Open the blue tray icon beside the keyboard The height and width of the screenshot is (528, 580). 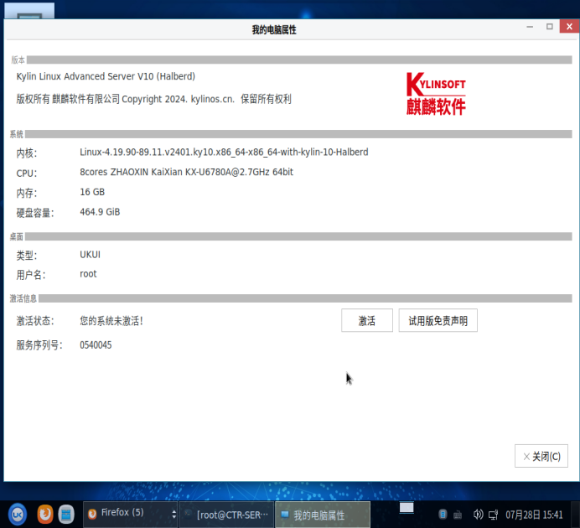click(x=443, y=514)
